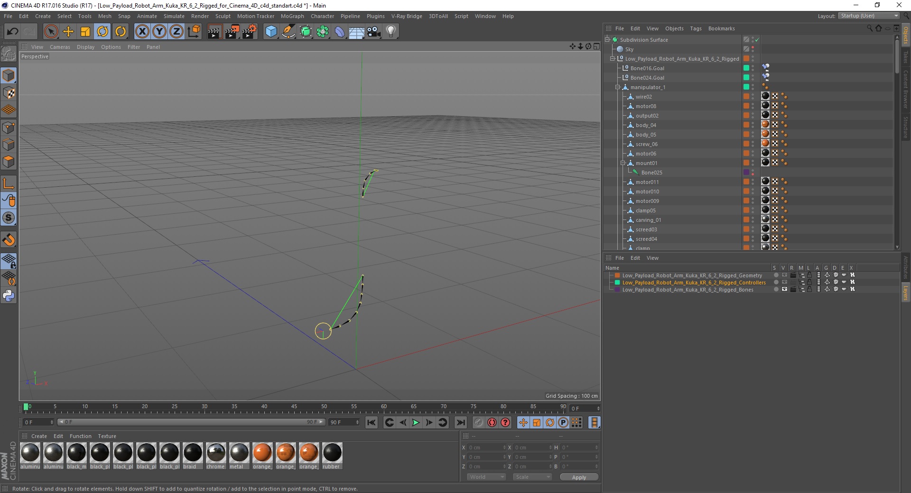Open Edit Render Settings gear clapperboard
This screenshot has height=493, width=911.
250,32
